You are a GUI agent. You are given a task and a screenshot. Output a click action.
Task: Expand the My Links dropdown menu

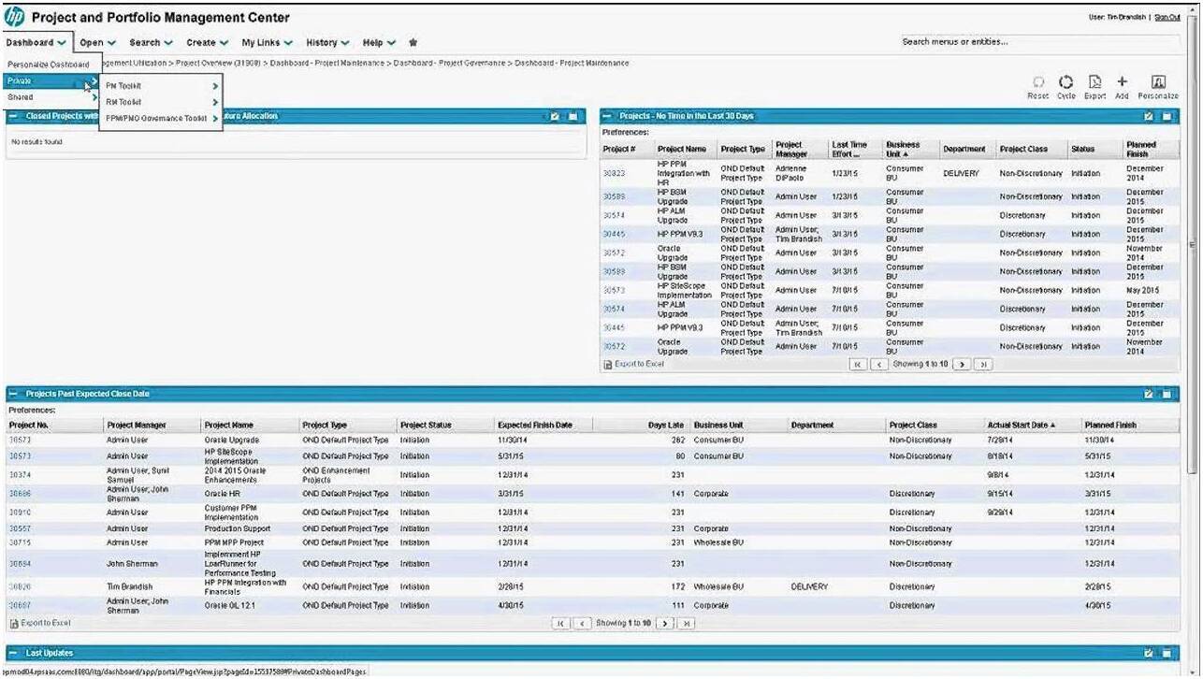point(267,42)
